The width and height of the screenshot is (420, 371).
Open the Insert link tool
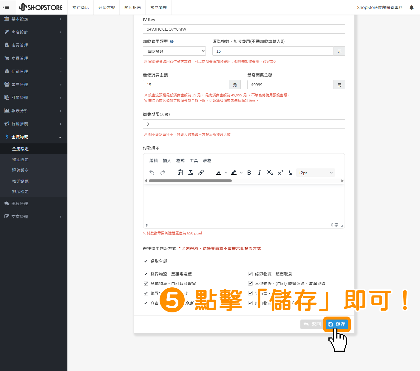[201, 172]
